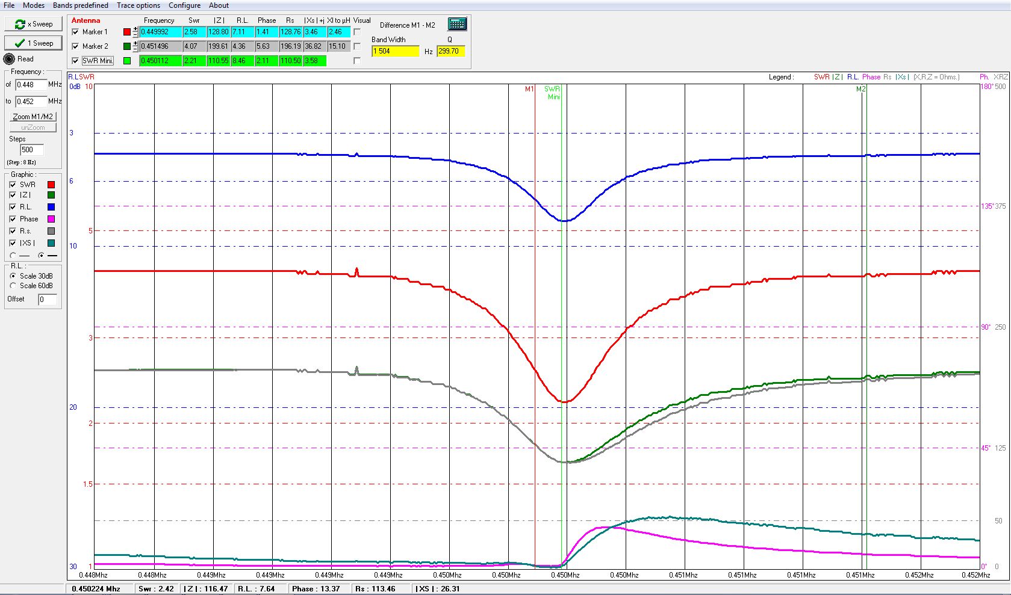Click the Q value 299.70
Viewport: 1011px width, 595px height.
(x=451, y=51)
